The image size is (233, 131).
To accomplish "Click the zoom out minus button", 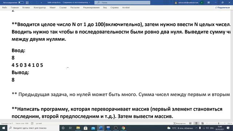I will click(x=207, y=123).
